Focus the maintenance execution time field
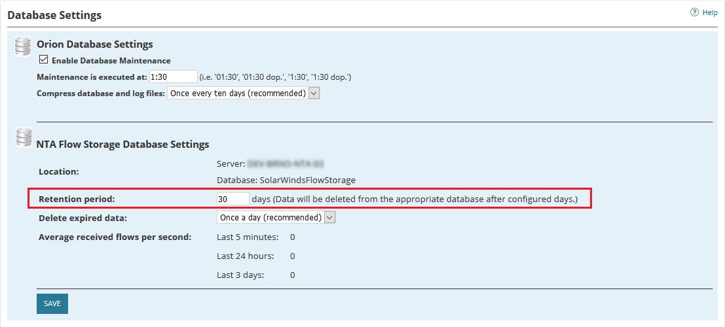725x327 pixels. coord(173,77)
